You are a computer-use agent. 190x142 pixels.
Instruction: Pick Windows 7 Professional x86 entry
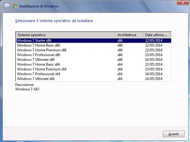click(94, 55)
